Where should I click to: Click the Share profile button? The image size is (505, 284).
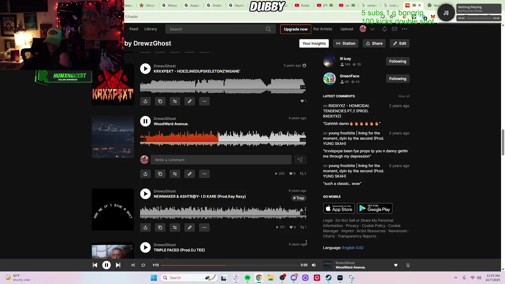pos(374,43)
